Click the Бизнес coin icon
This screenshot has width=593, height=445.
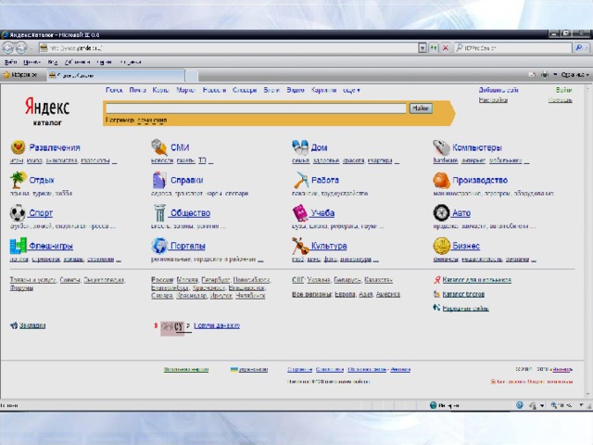[x=441, y=246]
